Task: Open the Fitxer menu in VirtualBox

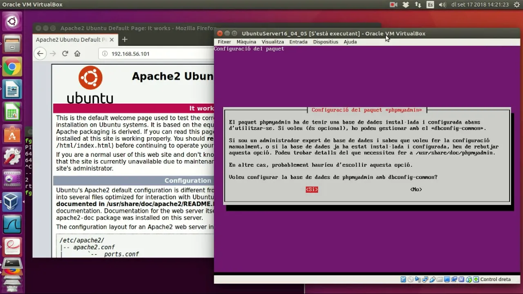Action: coord(224,42)
